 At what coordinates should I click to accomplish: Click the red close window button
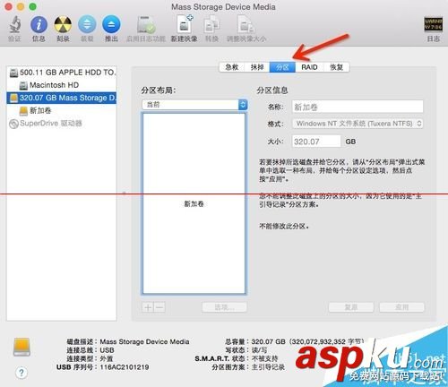(8, 6)
